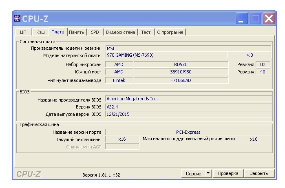
Task: Switch to the Кэш tab
Action: [40, 32]
